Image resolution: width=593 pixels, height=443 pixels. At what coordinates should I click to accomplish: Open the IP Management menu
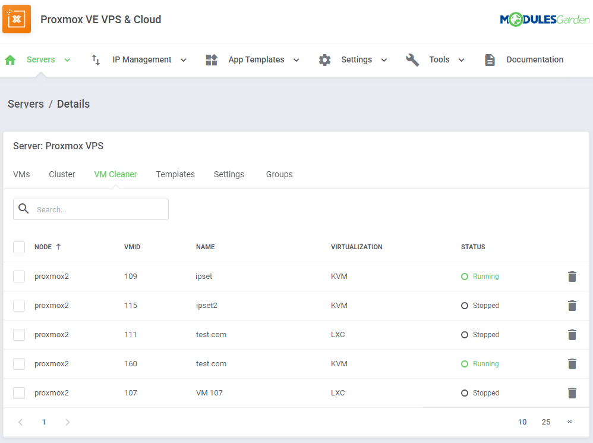(142, 60)
